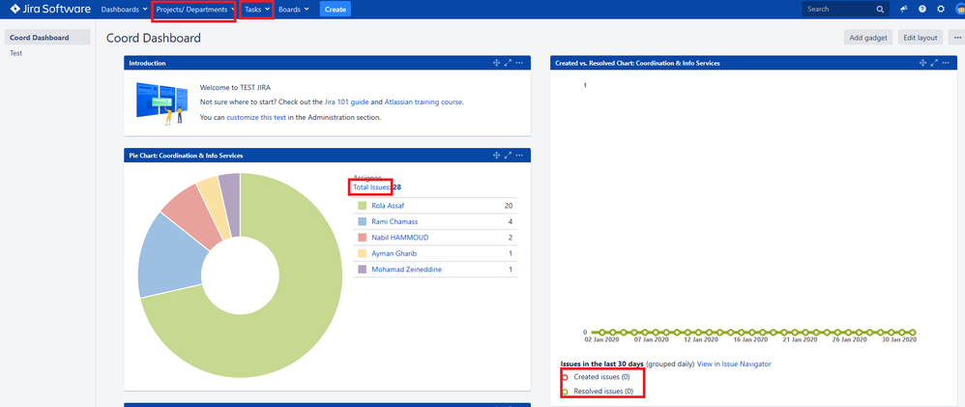Focus the Search input field
This screenshot has width=965, height=407.
[839, 10]
